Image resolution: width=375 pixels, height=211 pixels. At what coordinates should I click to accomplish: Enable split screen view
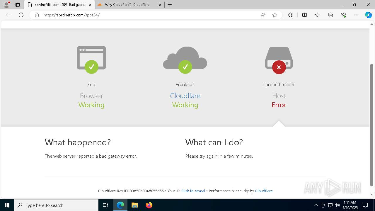click(304, 15)
